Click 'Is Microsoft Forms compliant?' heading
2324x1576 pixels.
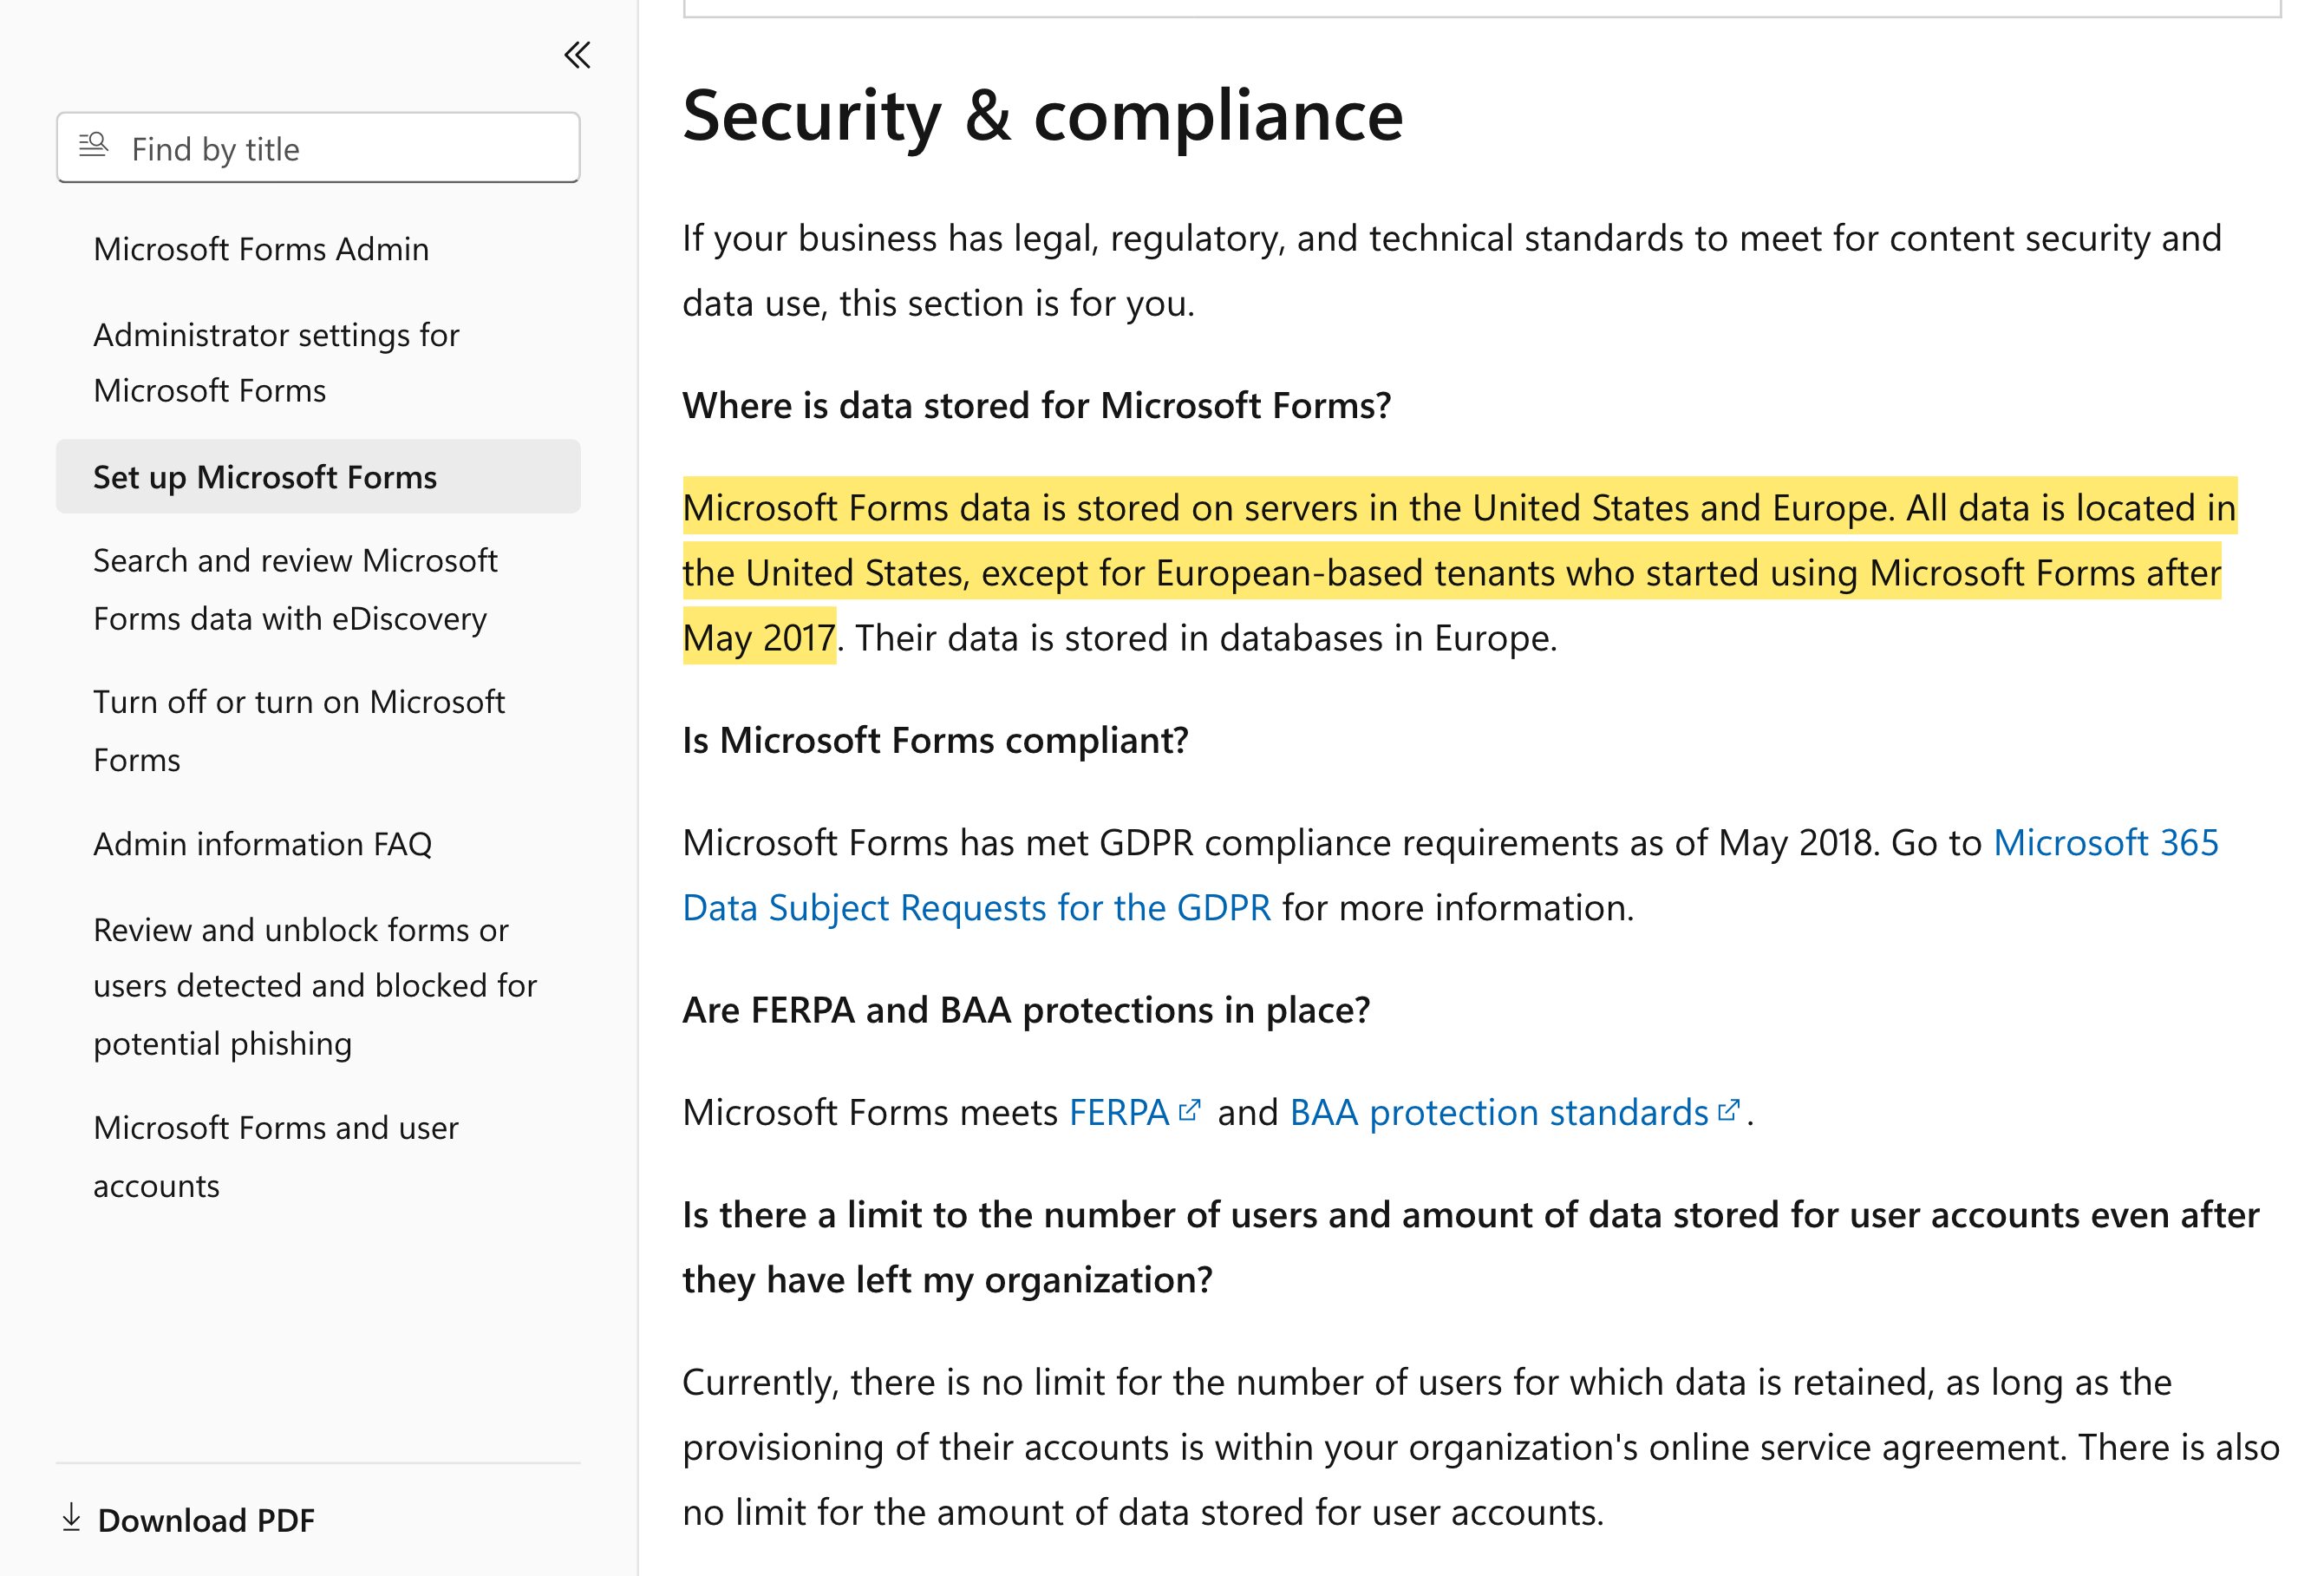click(x=936, y=741)
